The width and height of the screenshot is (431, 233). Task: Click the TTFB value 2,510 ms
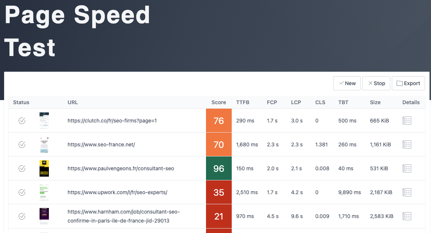(247, 192)
